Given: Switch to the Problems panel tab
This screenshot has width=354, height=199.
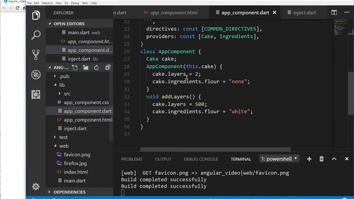Looking at the screenshot, I should (x=132, y=159).
